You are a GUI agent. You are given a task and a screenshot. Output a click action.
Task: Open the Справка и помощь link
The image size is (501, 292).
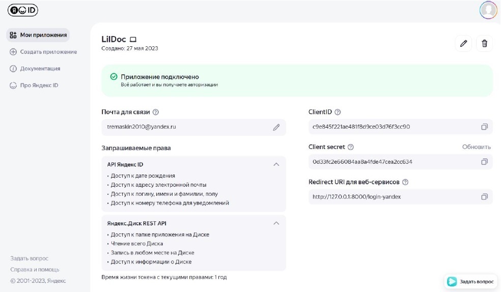click(x=35, y=270)
